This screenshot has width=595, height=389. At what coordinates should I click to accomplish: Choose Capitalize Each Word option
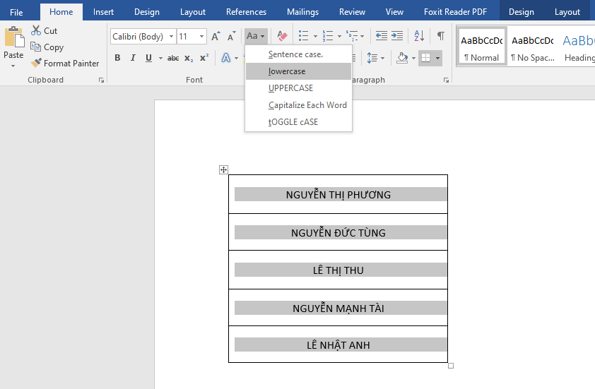coord(299,105)
